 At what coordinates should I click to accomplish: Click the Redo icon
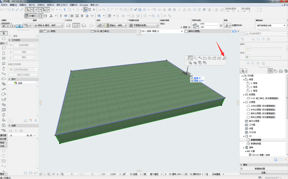pyautogui.click(x=7, y=10)
